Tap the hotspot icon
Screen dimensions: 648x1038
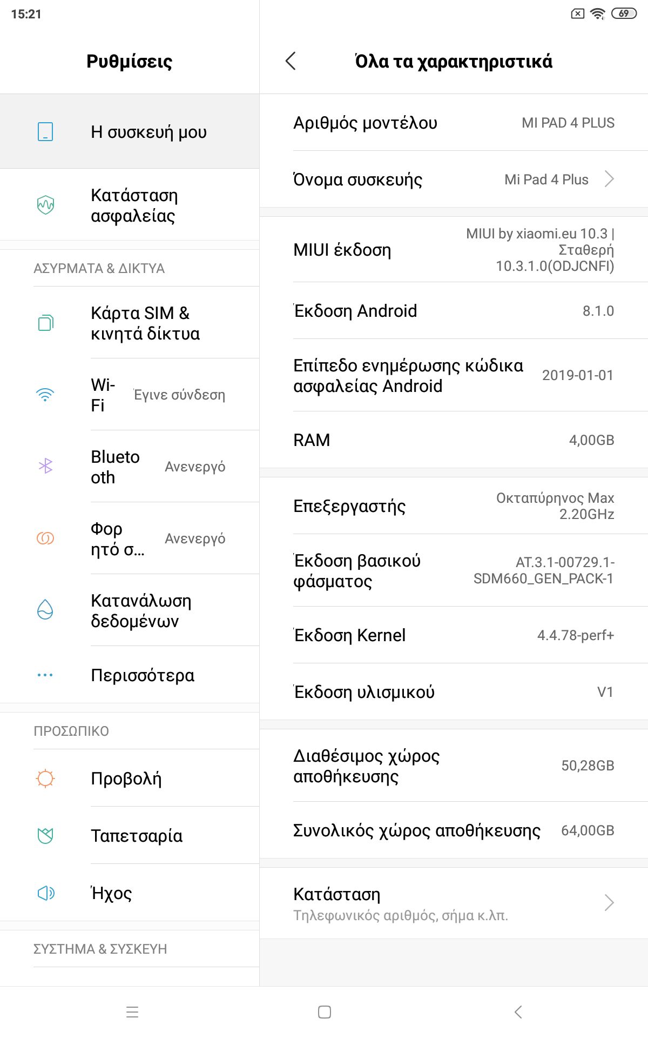tap(45, 538)
